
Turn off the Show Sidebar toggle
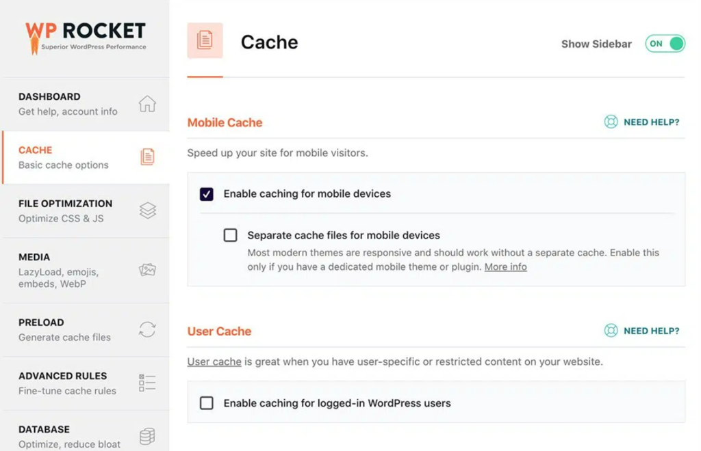coord(663,43)
